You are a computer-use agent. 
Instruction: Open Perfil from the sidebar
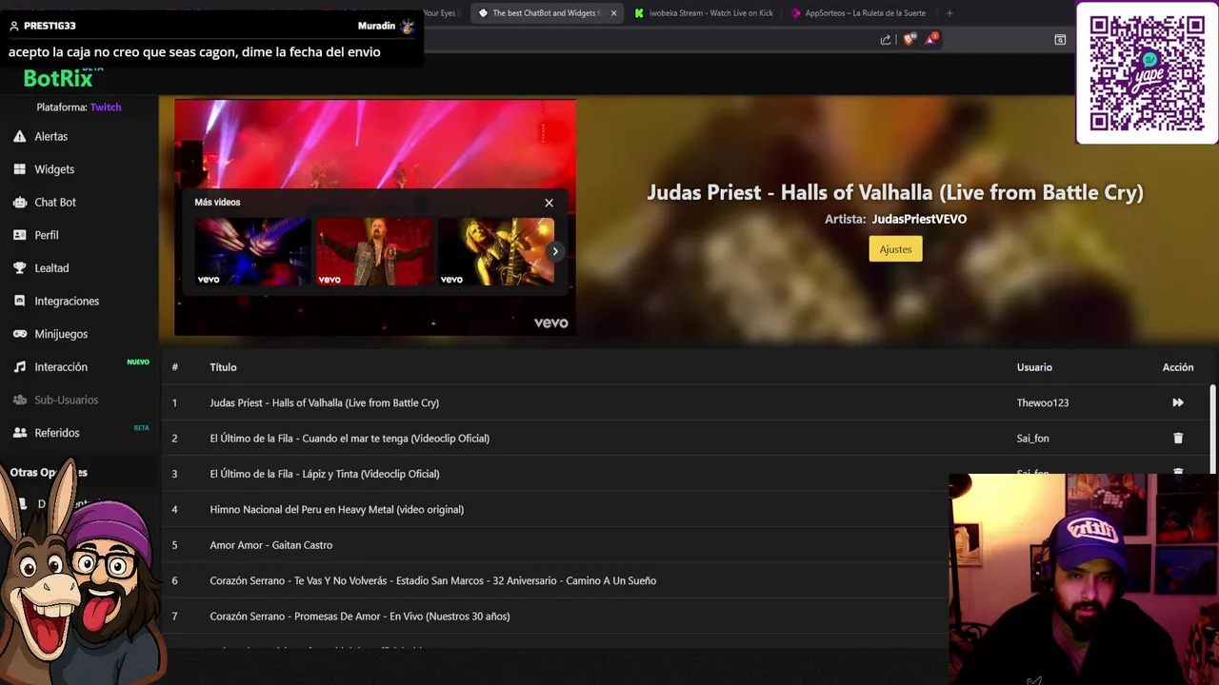(47, 235)
